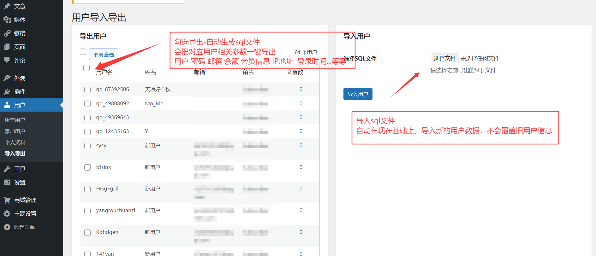596x256 pixels.
Task: Click the blue 导入用户 button
Action: point(358,94)
